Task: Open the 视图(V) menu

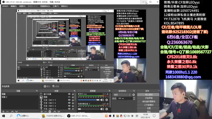Action: 22,6
